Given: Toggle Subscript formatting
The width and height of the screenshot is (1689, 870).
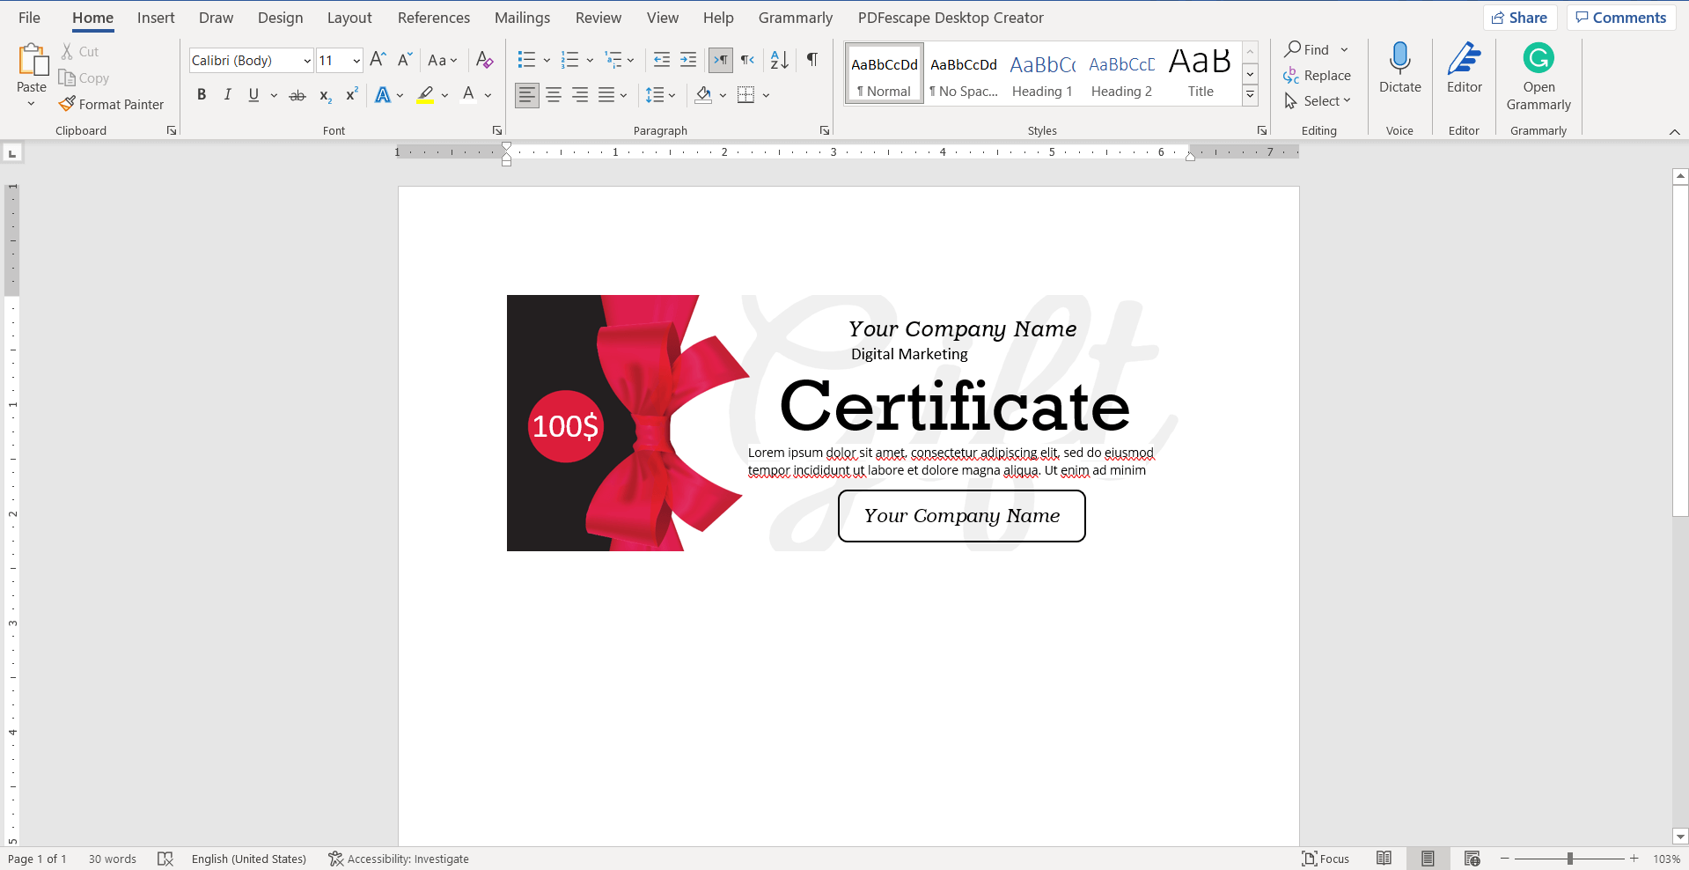Looking at the screenshot, I should coord(325,95).
